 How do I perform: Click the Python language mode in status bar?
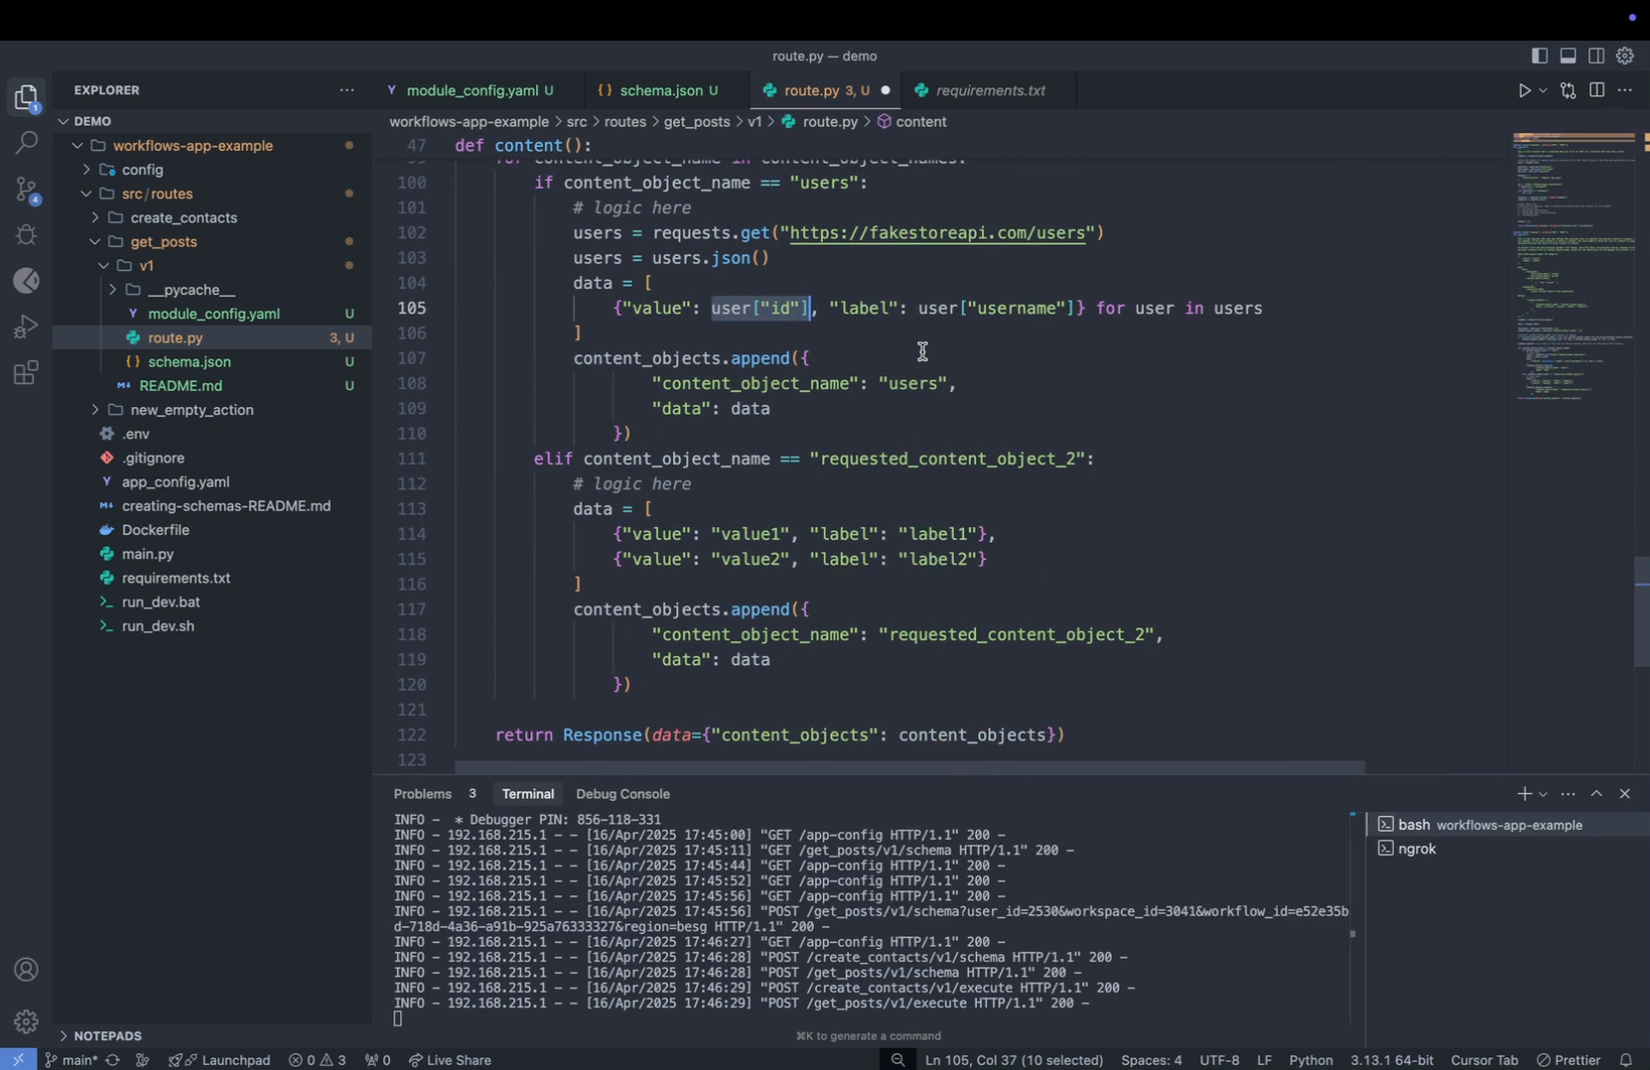1310,1060
